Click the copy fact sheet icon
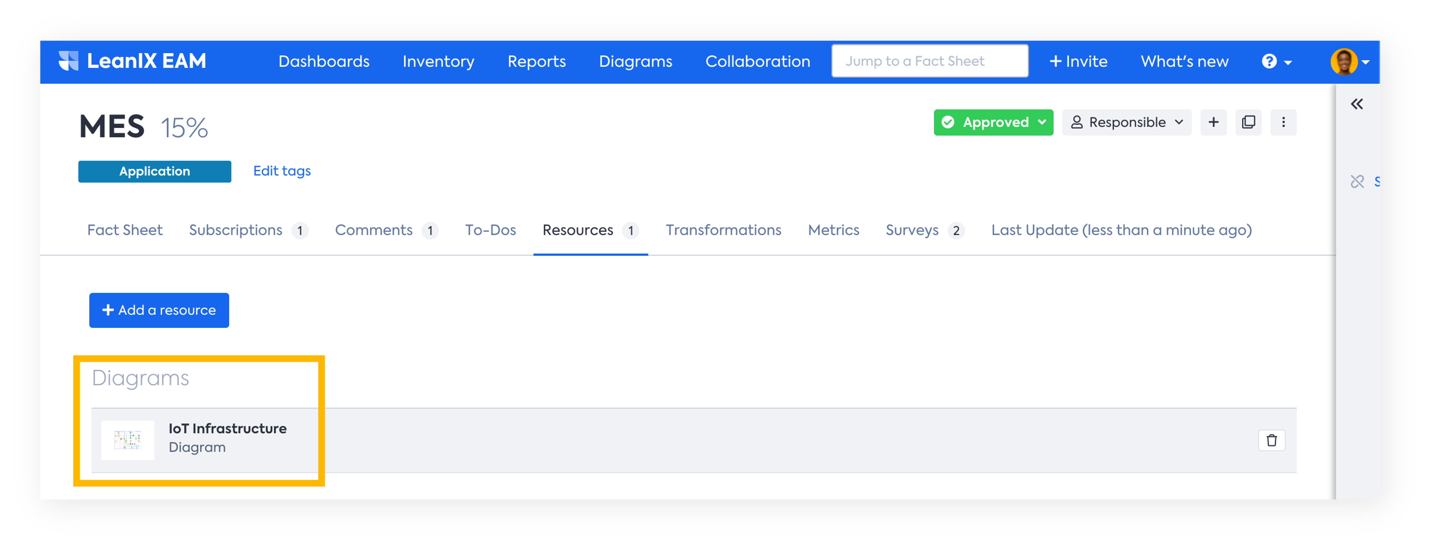 coord(1248,122)
